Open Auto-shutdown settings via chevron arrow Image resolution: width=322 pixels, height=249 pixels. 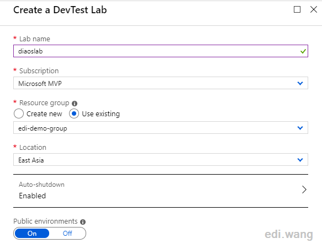304,190
